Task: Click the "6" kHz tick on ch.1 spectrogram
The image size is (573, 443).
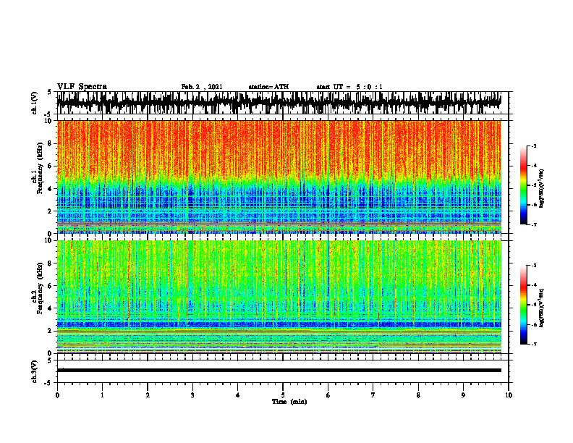Action: [x=51, y=166]
